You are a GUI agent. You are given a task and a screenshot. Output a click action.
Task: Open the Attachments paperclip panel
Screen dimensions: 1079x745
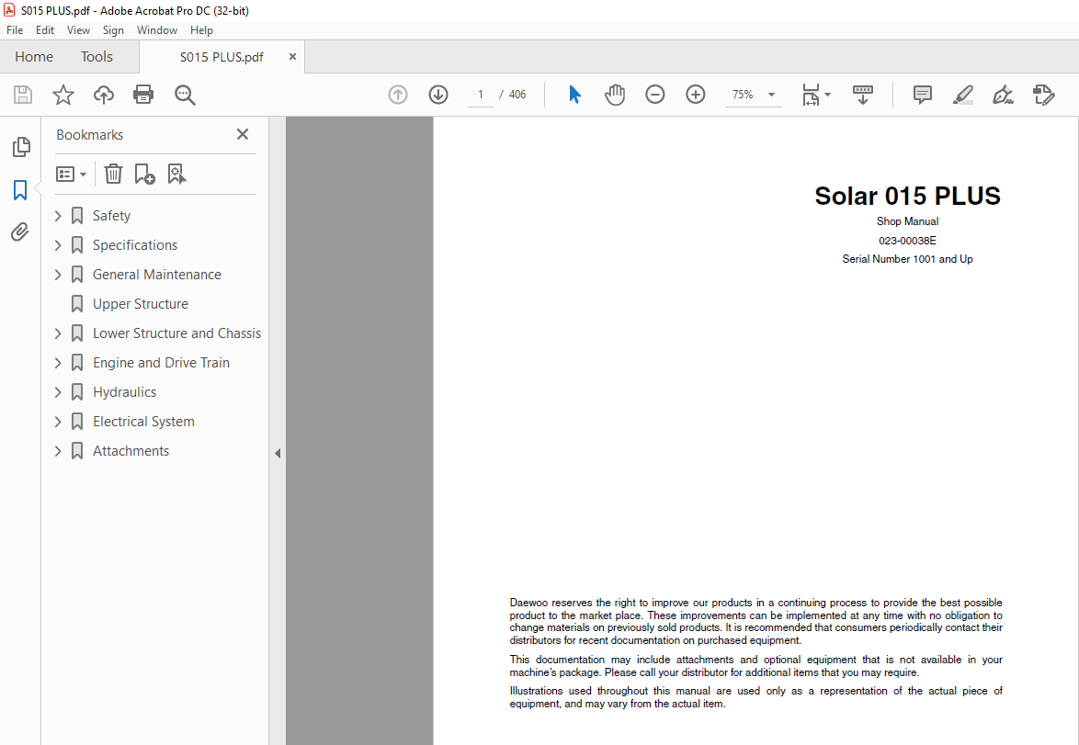20,231
